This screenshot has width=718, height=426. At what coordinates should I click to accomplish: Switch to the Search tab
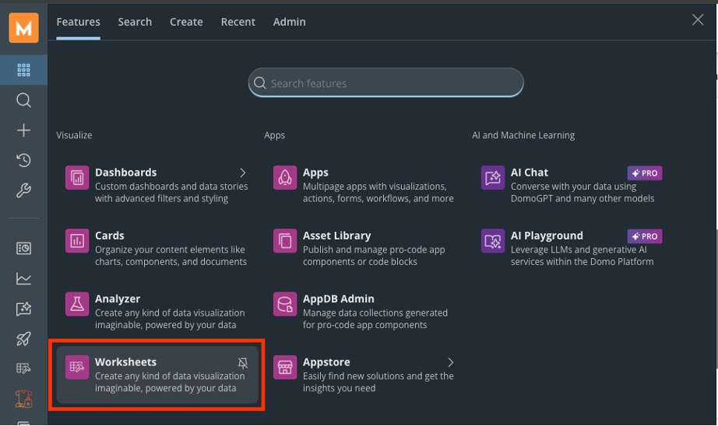135,22
